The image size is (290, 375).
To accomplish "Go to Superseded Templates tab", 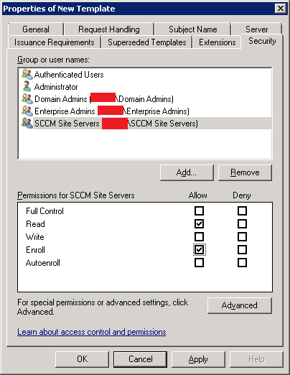I will [x=147, y=42].
